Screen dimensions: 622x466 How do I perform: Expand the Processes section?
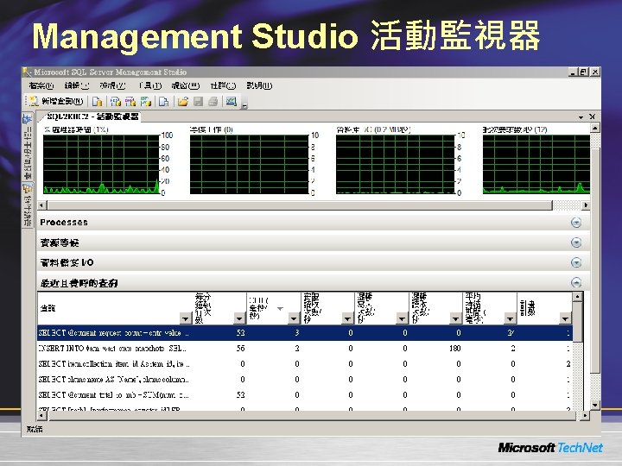576,223
